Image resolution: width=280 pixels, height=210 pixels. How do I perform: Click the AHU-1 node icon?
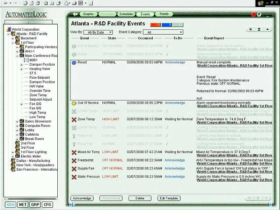coord(22,51)
